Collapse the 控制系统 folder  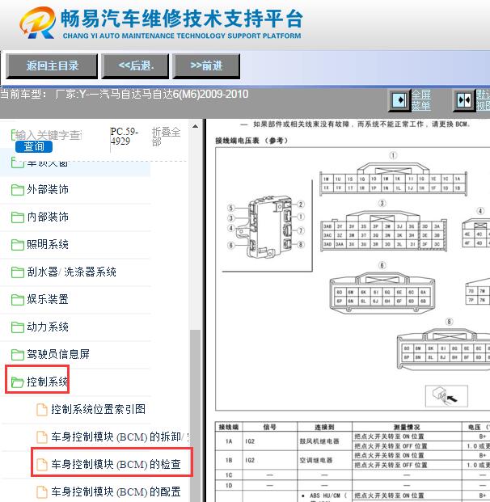(48, 382)
